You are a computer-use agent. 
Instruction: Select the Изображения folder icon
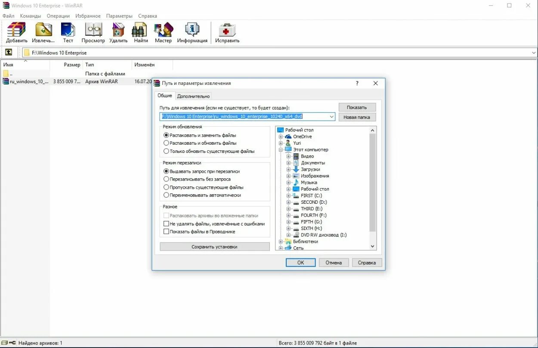[296, 176]
